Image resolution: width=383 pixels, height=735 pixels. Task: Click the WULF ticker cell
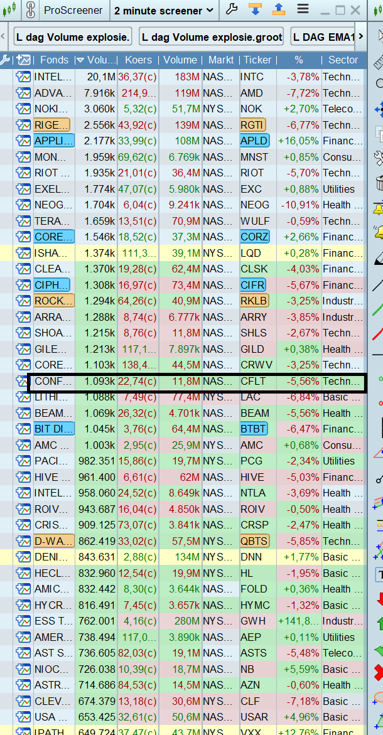click(258, 221)
